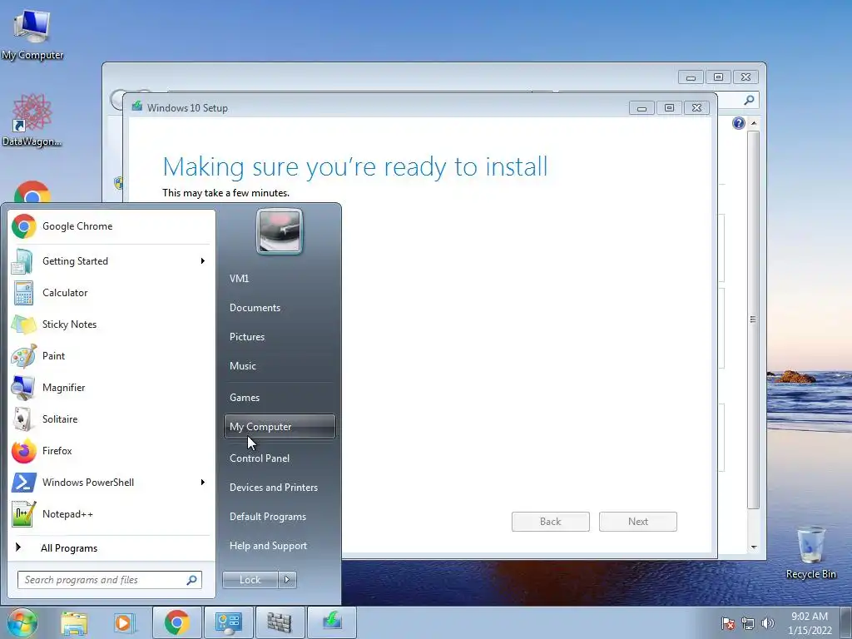The image size is (852, 639).
Task: Open Windows Media Player from the taskbar
Action: pyautogui.click(x=125, y=622)
